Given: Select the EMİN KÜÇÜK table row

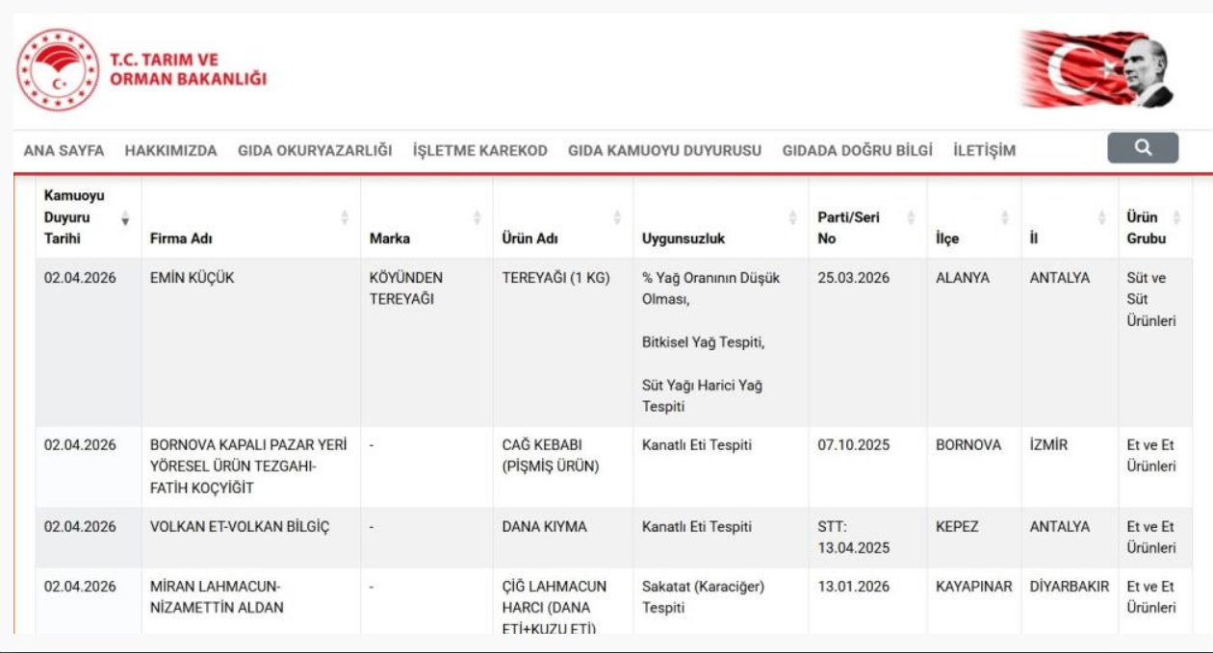Looking at the screenshot, I should tap(193, 278).
